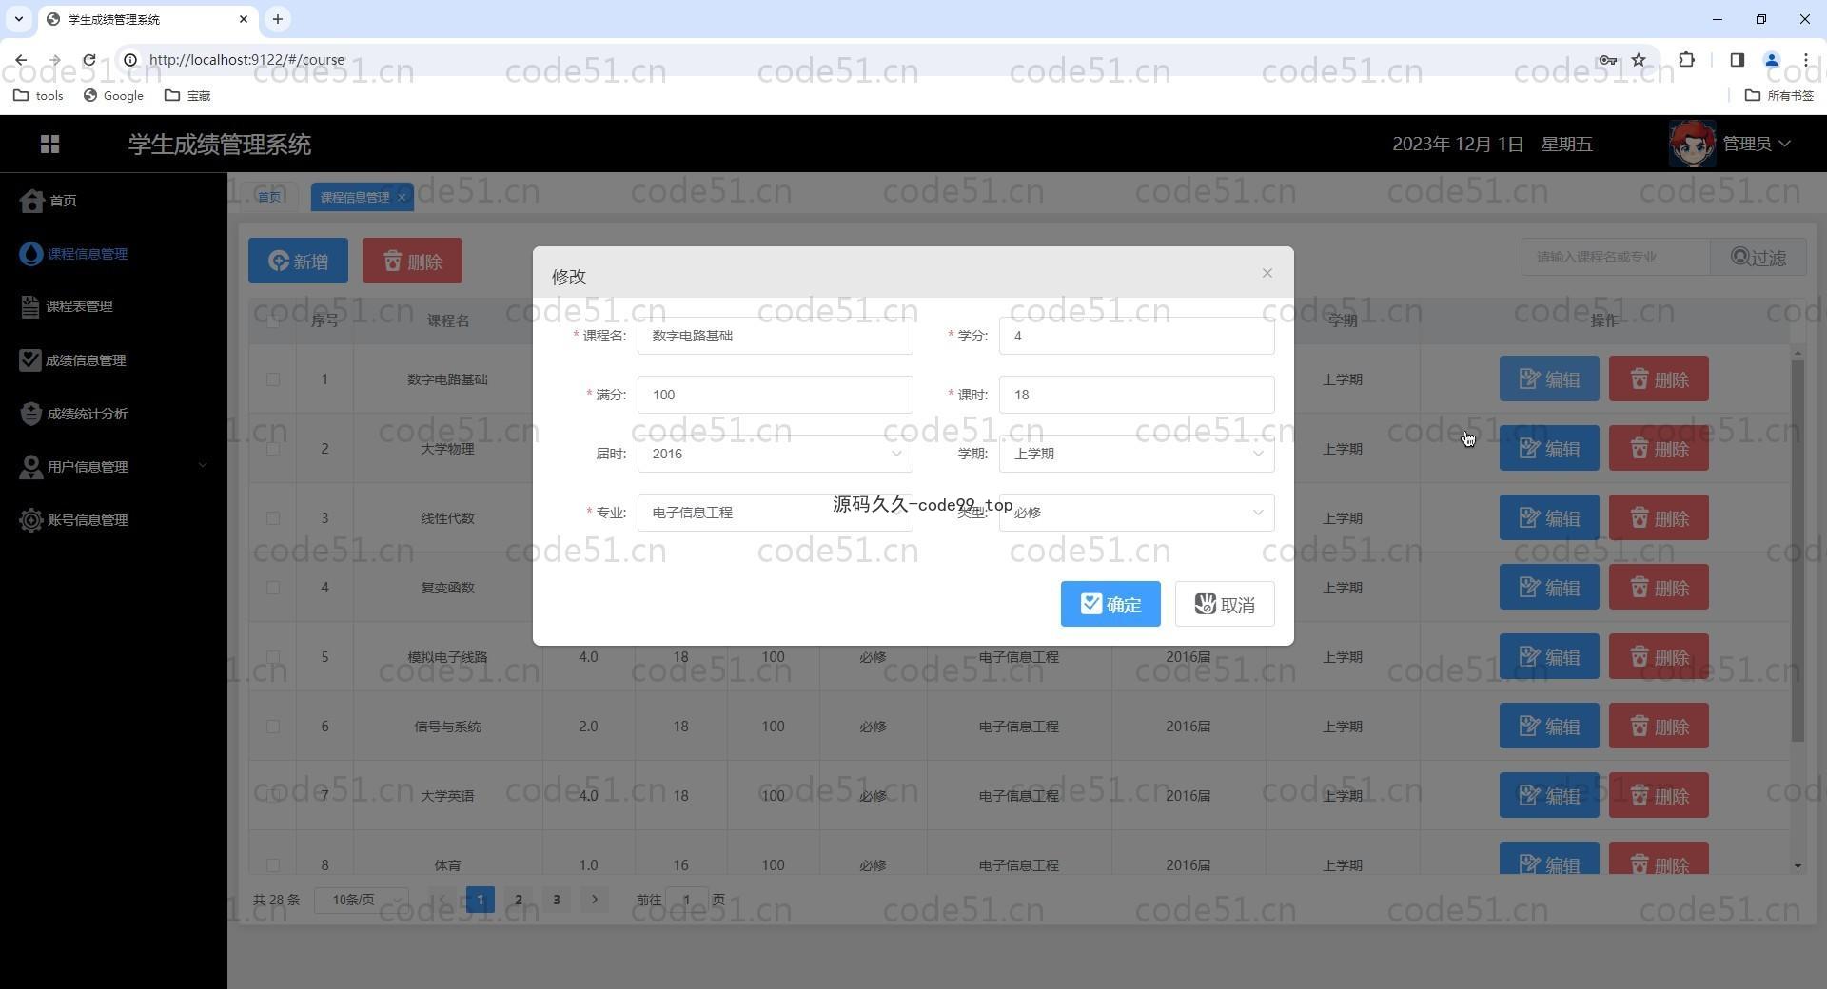The width and height of the screenshot is (1827, 989).
Task: Delete the 模拟电子线路 row
Action: click(1659, 657)
